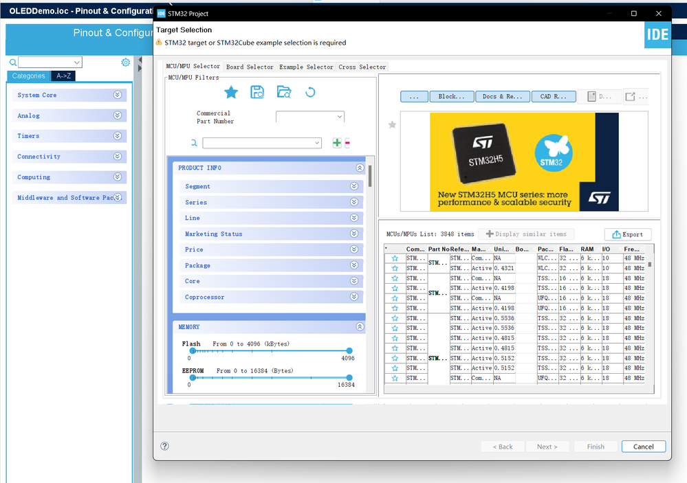Screen dimensions: 687x483
Task: Expand the Coprocessor filter
Action: pyautogui.click(x=354, y=296)
